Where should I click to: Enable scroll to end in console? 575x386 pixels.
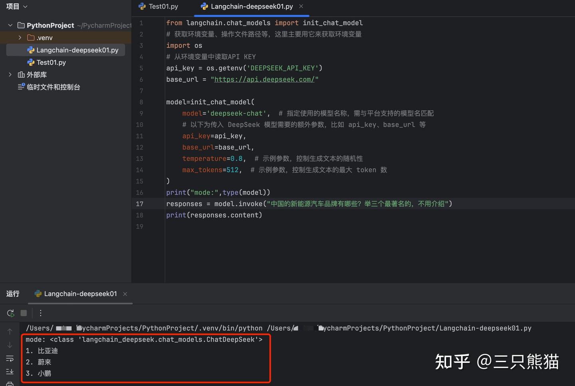point(10,371)
